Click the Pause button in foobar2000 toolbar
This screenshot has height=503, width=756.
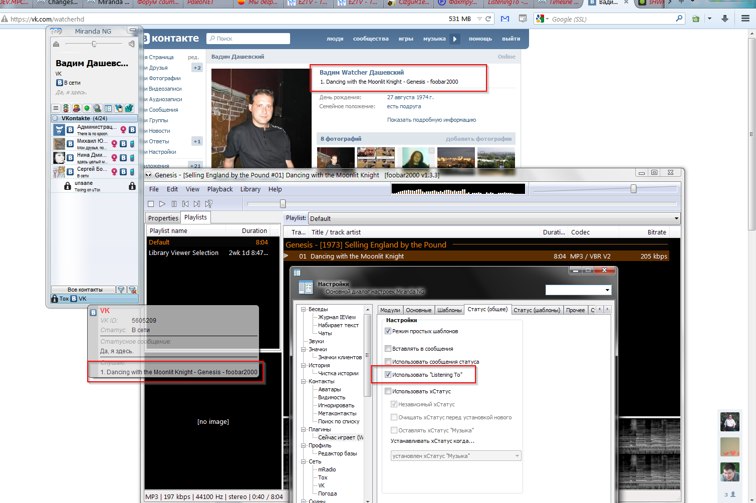(174, 204)
